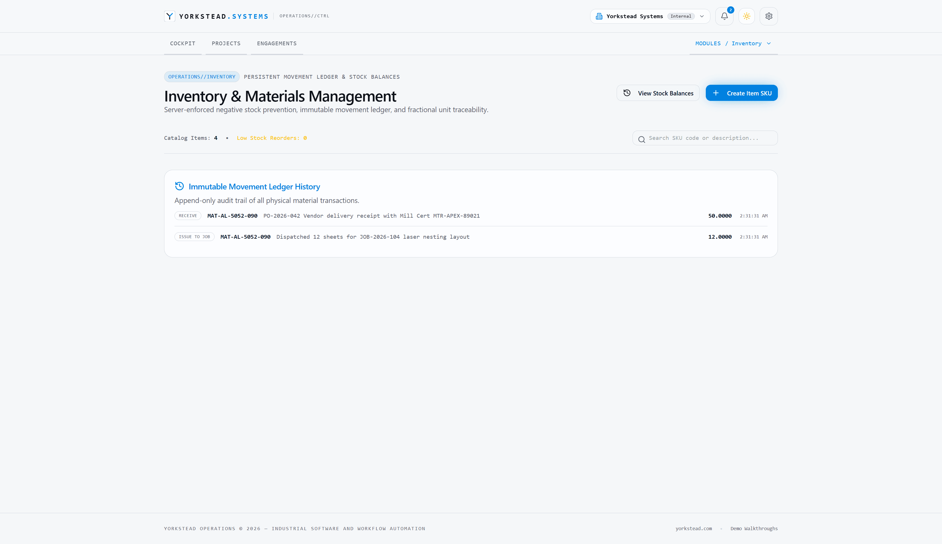Open the Modules / Inventory dropdown
Screen dimensions: 942x544
coord(733,43)
